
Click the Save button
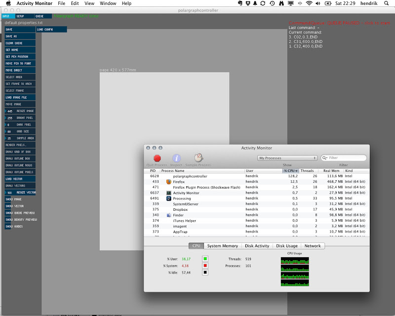(20, 29)
